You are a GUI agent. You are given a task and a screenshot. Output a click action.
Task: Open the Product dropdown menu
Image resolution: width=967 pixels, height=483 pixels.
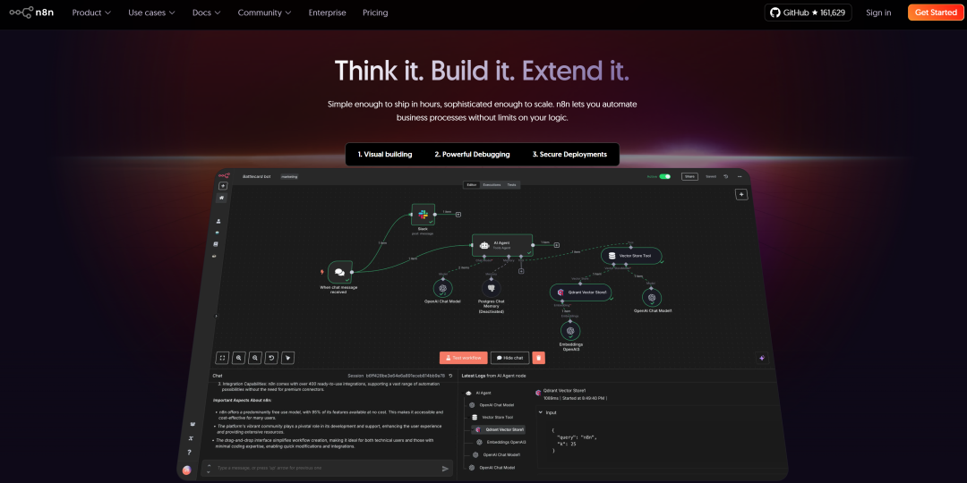click(x=91, y=13)
